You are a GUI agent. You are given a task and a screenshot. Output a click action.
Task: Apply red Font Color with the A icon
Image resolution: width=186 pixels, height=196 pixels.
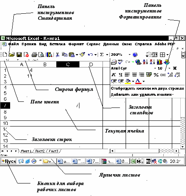(138, 81)
